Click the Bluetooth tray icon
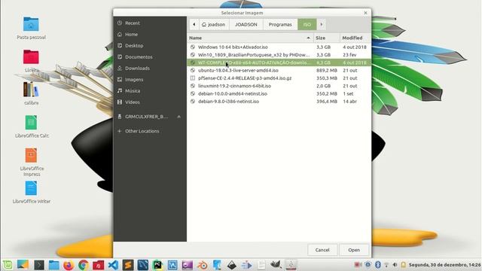 (x=377, y=264)
